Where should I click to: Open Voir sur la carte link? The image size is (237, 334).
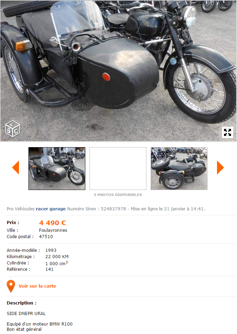tap(37, 286)
